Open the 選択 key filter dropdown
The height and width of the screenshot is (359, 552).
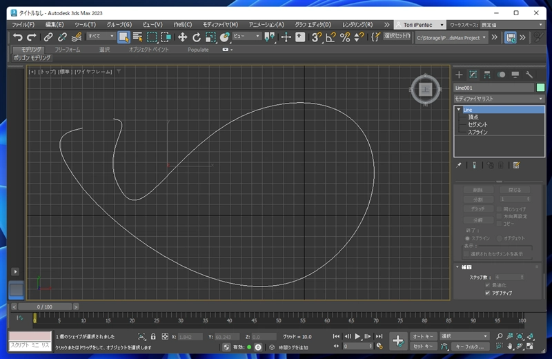[x=464, y=336]
